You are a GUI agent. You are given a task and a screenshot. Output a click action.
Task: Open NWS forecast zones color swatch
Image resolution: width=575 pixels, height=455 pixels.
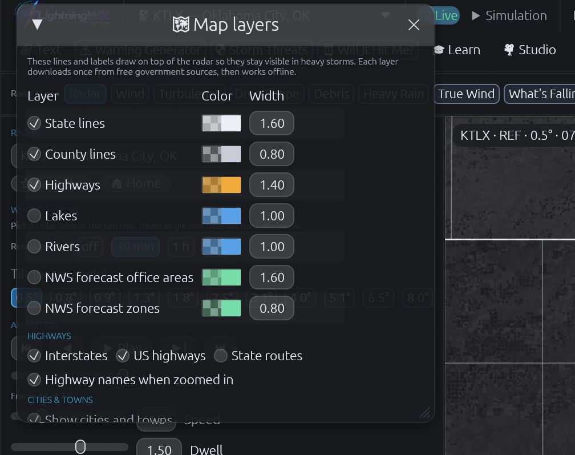pyautogui.click(x=221, y=308)
